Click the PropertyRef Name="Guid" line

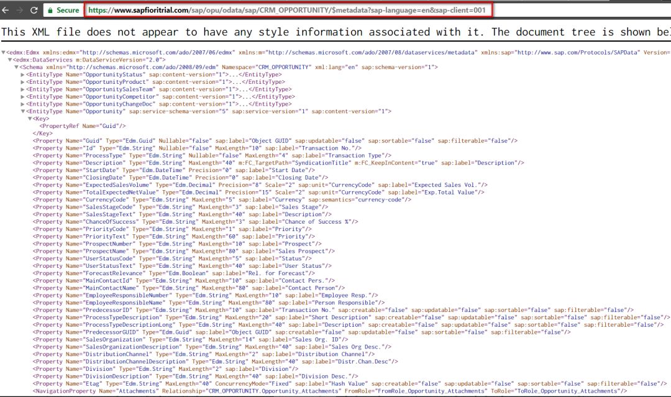tap(83, 126)
